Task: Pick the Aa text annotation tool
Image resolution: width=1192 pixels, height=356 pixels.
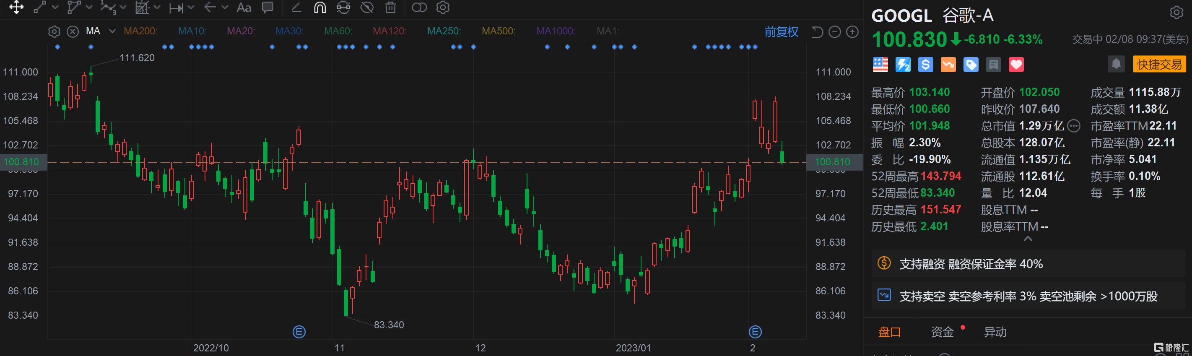Action: point(244,8)
